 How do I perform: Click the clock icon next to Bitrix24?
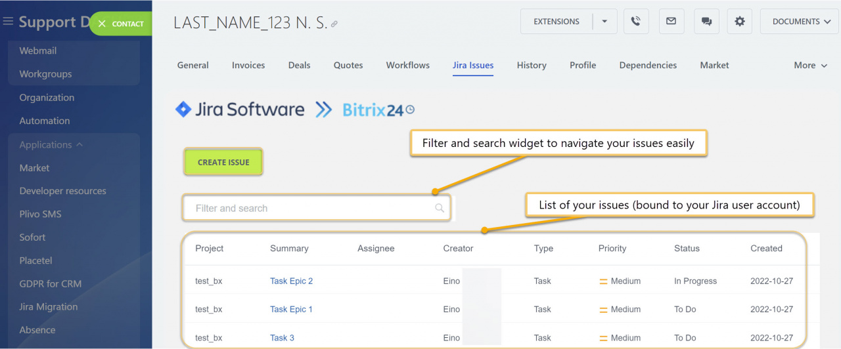[x=410, y=110]
